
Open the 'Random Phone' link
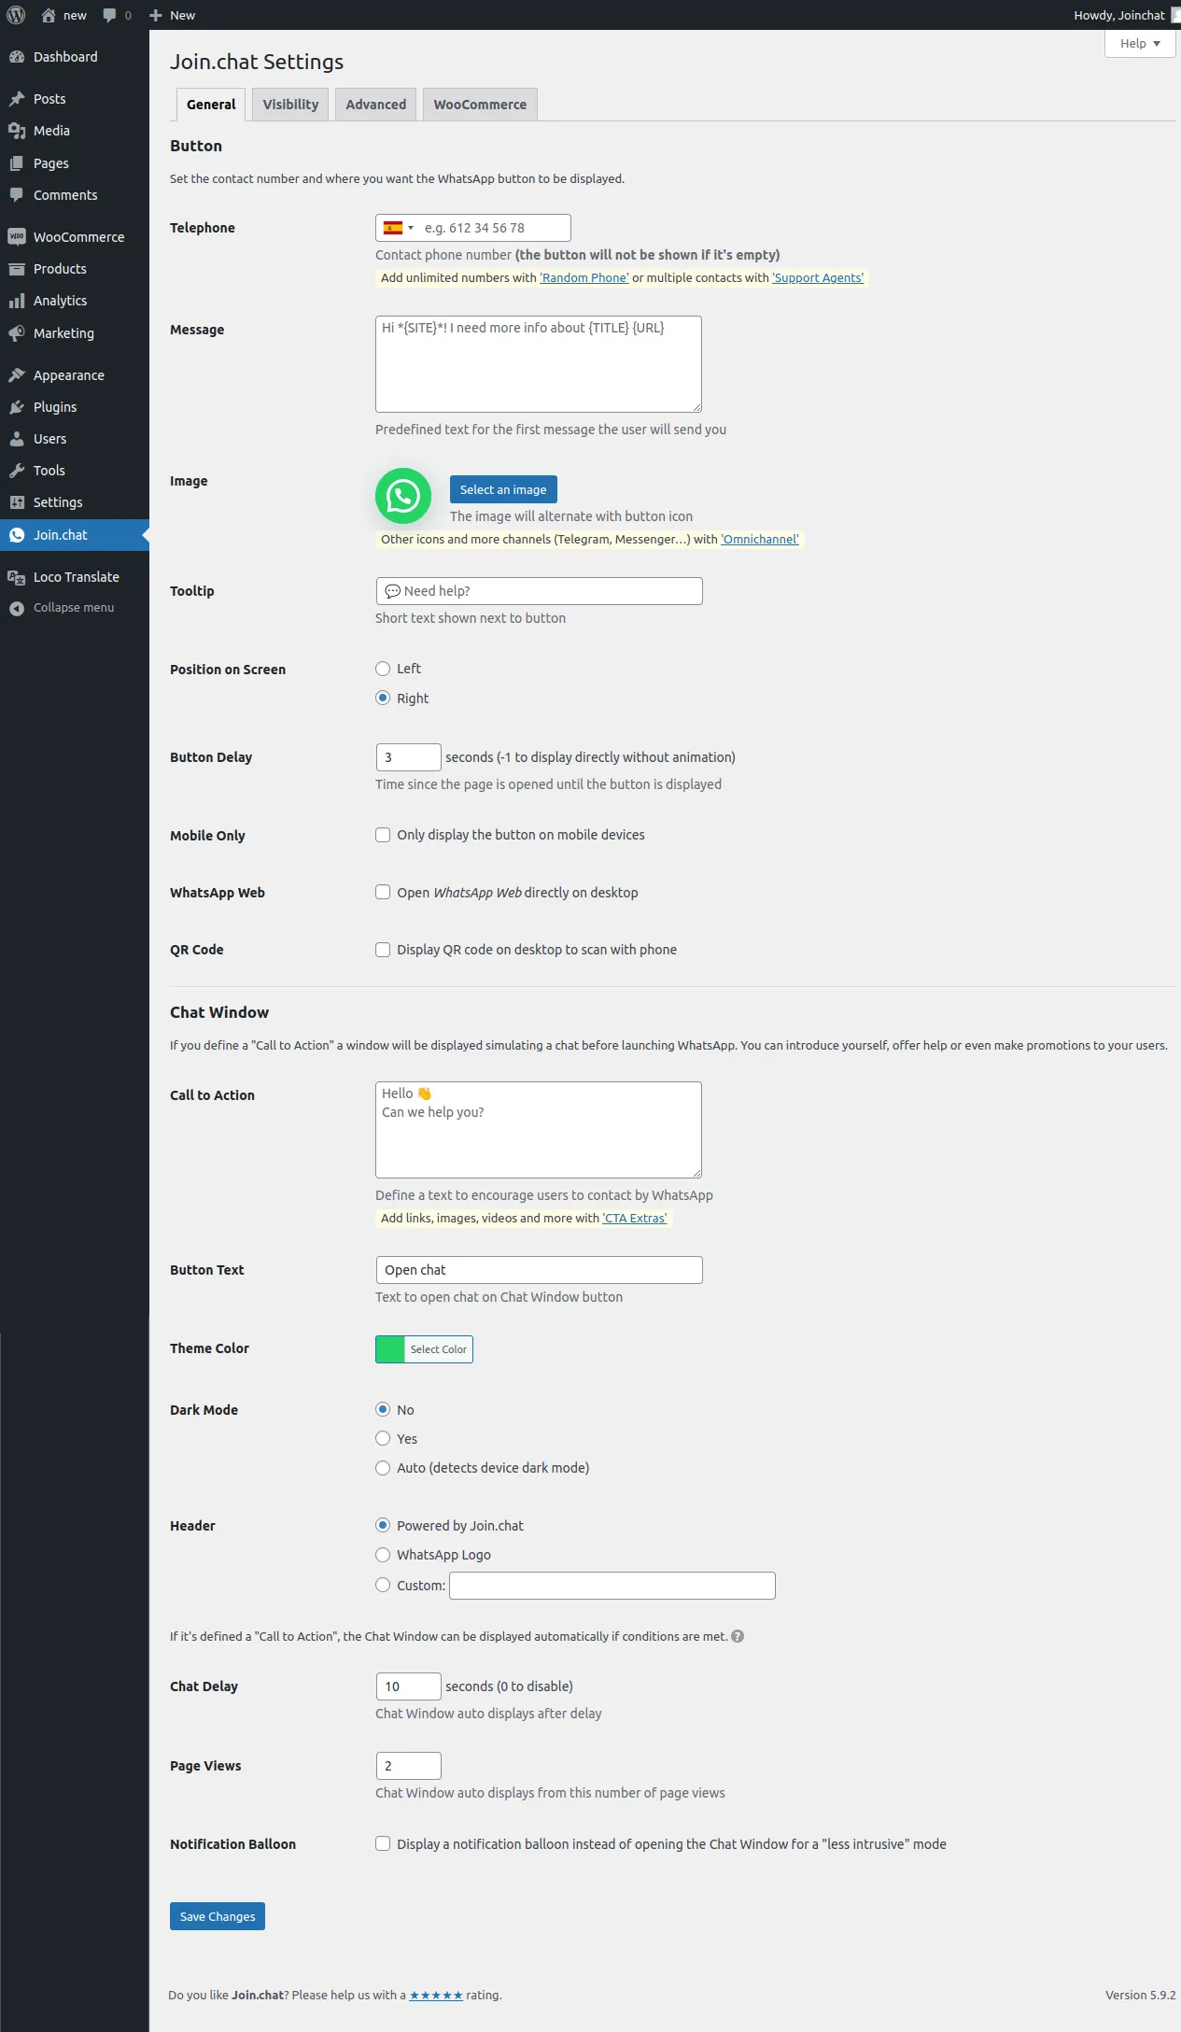(584, 277)
